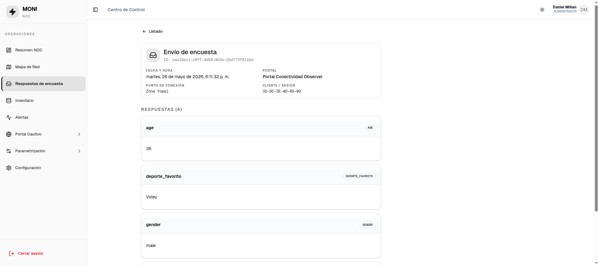Open Resumen NOC menu item

coord(44,50)
